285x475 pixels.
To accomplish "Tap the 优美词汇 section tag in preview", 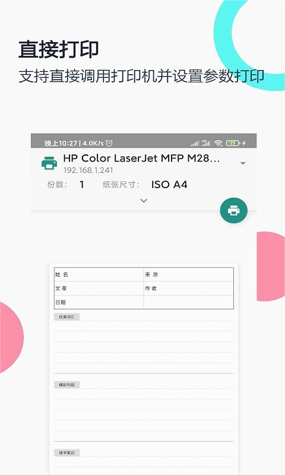I will (66, 317).
